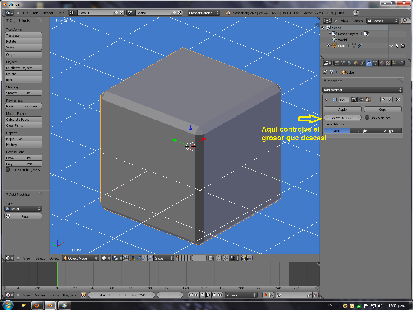Click the Calculate Paths button
The image size is (413, 310).
pos(24,120)
